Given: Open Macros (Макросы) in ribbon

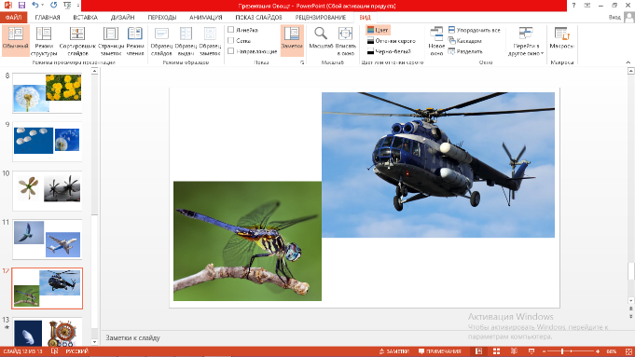Looking at the screenshot, I should pos(561,40).
